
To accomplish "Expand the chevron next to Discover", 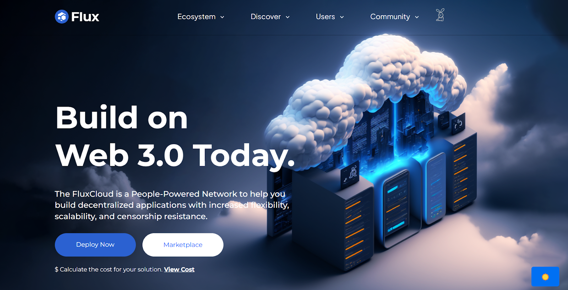I will (x=288, y=17).
